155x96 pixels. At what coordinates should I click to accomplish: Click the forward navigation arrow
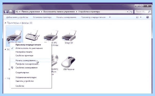[x=11, y=12]
